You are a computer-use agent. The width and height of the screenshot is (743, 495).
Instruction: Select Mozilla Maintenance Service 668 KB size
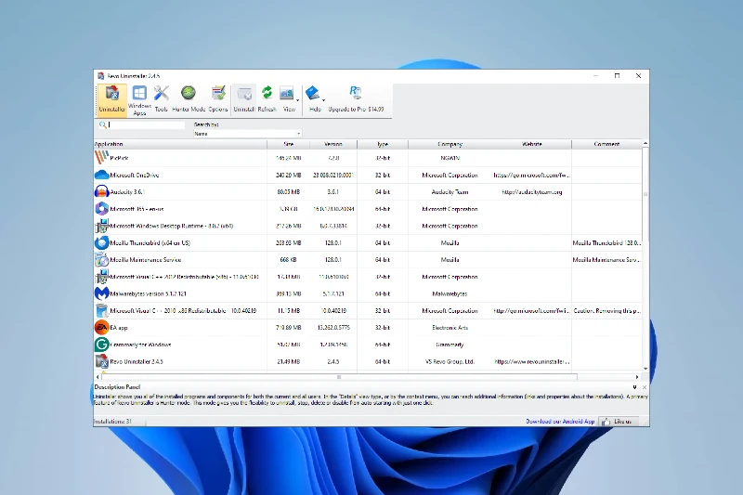pyautogui.click(x=288, y=260)
